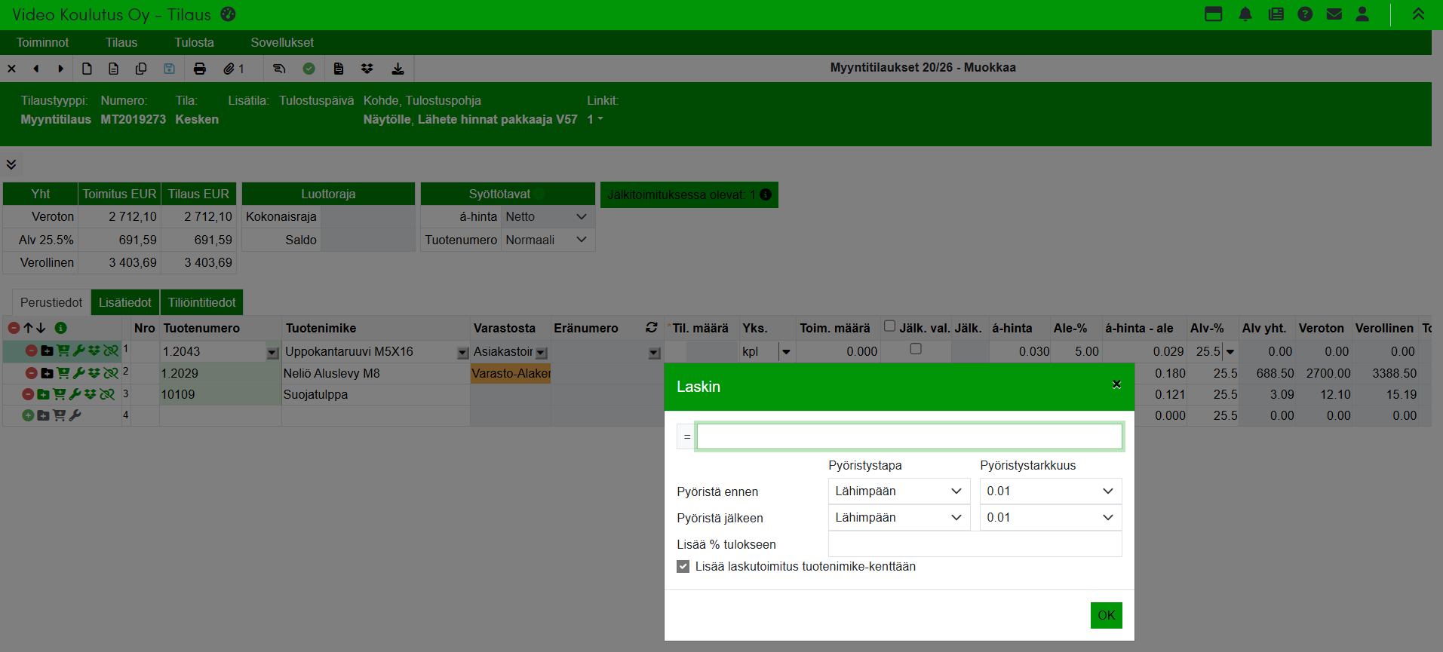
Task: Click the copy document toolbar icon
Action: [141, 69]
